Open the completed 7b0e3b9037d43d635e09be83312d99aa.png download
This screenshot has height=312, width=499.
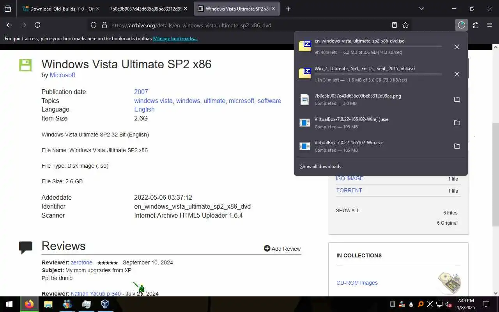coord(372,99)
